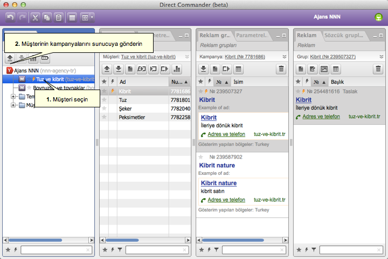Viewport: 388px width, 259px height.
Task: Toggle star filter under clients panel
Action: [8, 250]
